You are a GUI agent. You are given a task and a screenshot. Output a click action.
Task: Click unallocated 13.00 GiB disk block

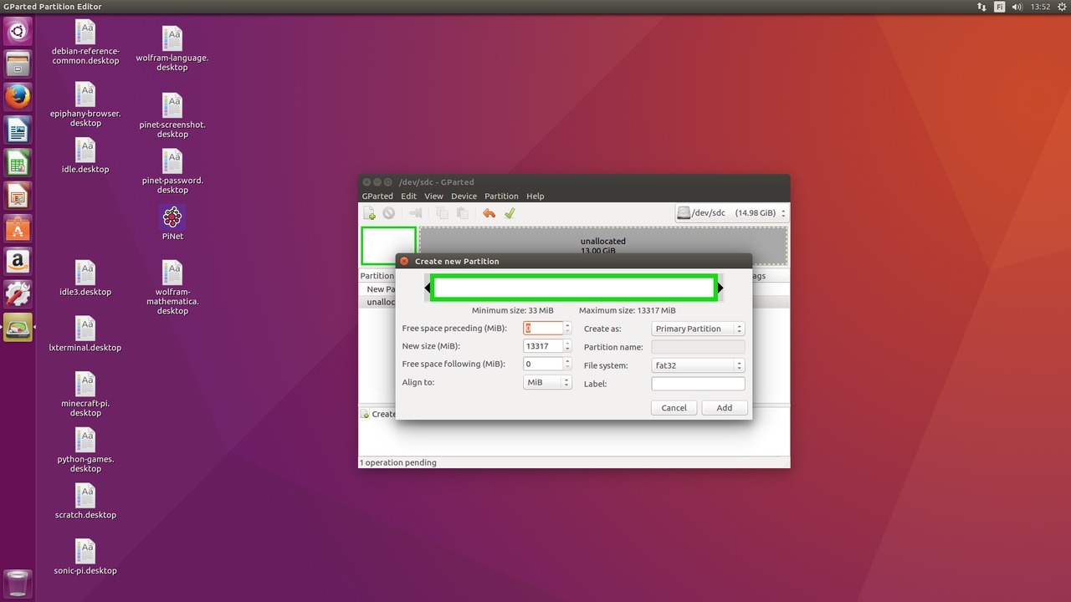point(603,246)
